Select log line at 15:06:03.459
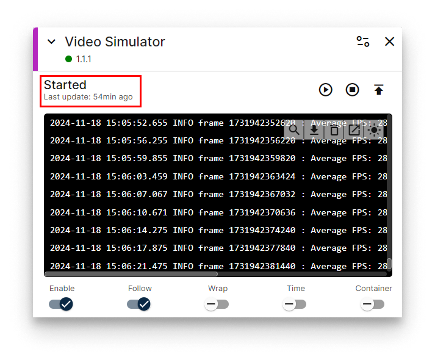The image size is (435, 357). point(218,176)
